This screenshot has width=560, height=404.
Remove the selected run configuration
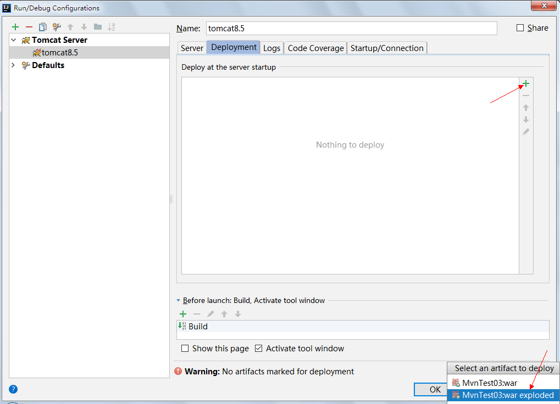pos(29,27)
